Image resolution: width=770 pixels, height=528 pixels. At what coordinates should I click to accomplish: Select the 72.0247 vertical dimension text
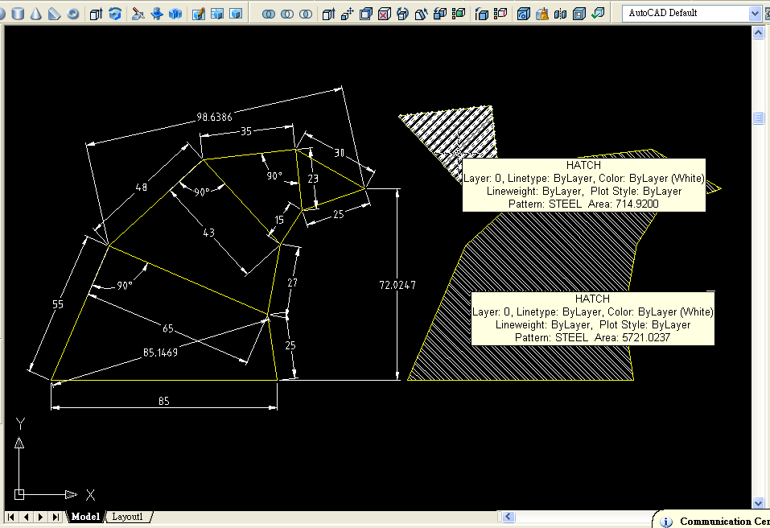397,285
